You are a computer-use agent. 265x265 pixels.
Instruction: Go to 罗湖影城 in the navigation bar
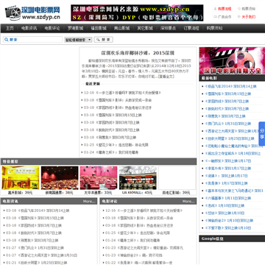point(75,28)
